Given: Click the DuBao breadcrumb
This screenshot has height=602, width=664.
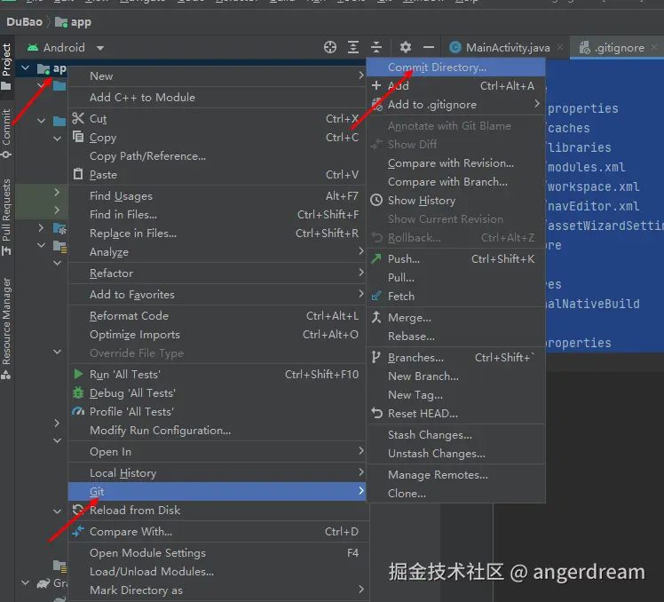Looking at the screenshot, I should click(x=24, y=22).
